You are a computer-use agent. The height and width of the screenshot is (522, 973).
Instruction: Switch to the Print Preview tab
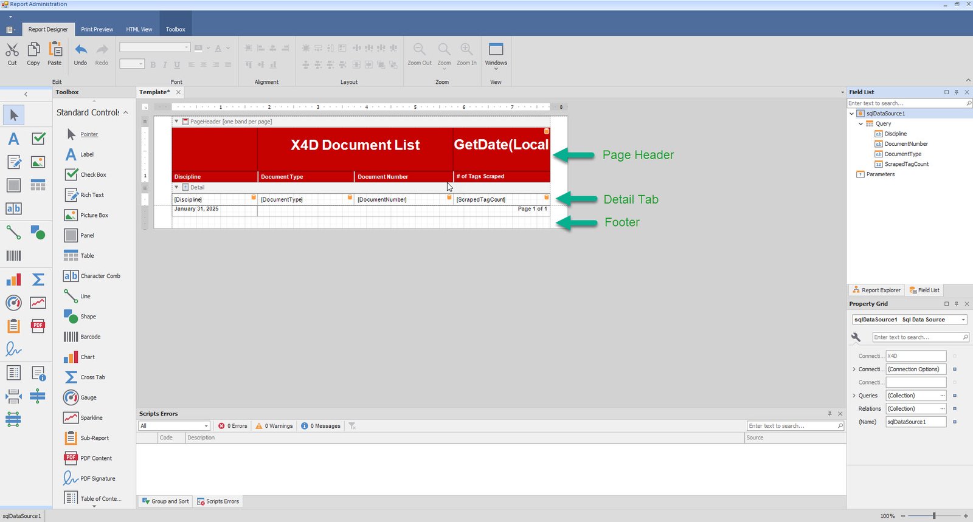tap(97, 29)
